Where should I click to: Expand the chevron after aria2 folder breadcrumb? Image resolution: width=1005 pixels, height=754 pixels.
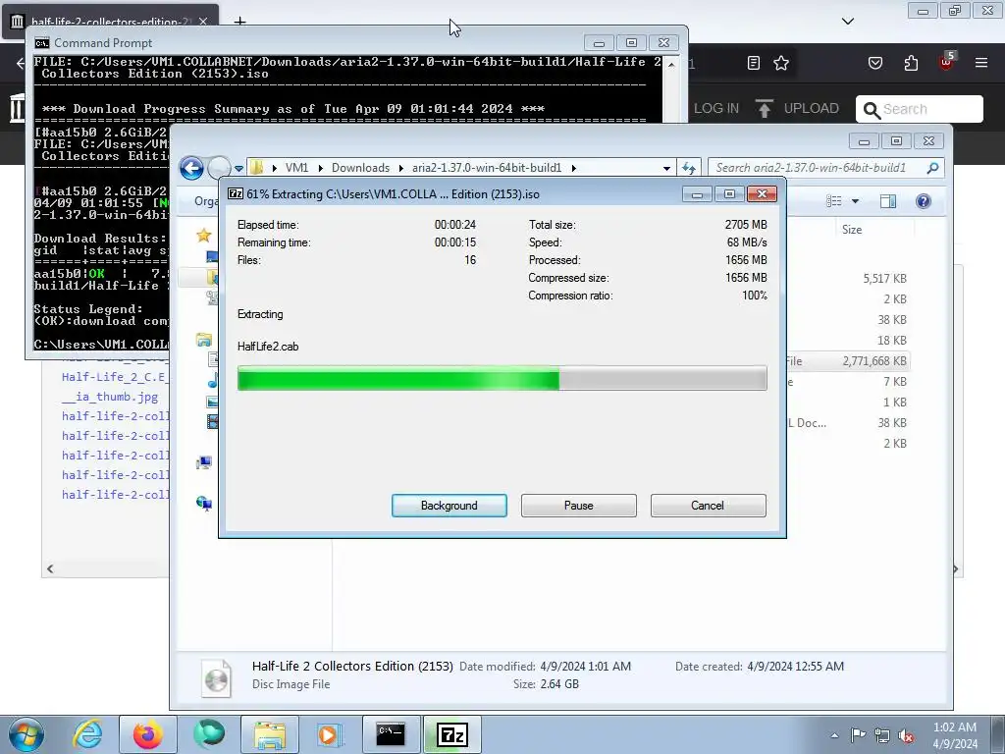[573, 168]
